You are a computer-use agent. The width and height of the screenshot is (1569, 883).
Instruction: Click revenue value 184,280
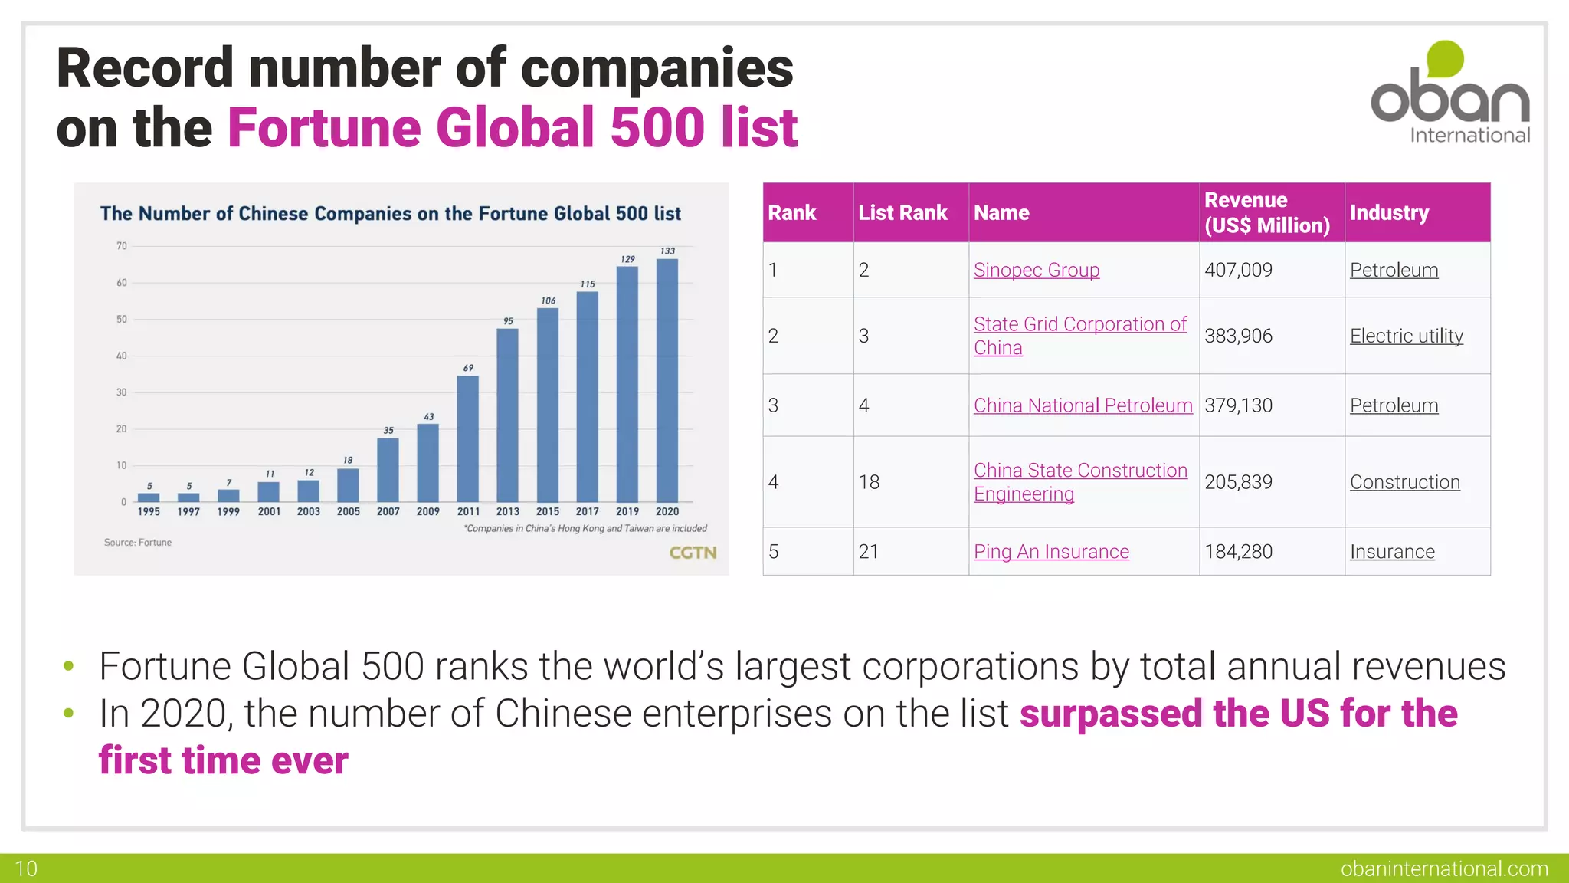pyautogui.click(x=1238, y=552)
